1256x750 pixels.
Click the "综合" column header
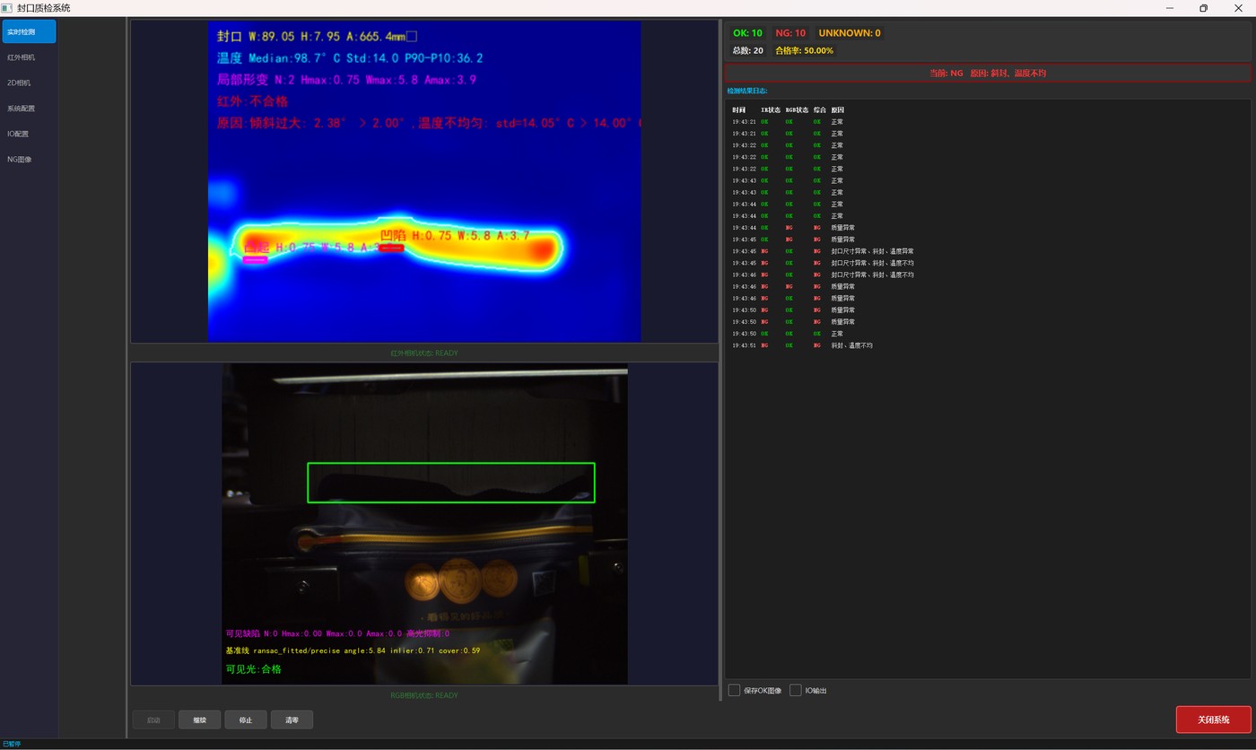(820, 109)
